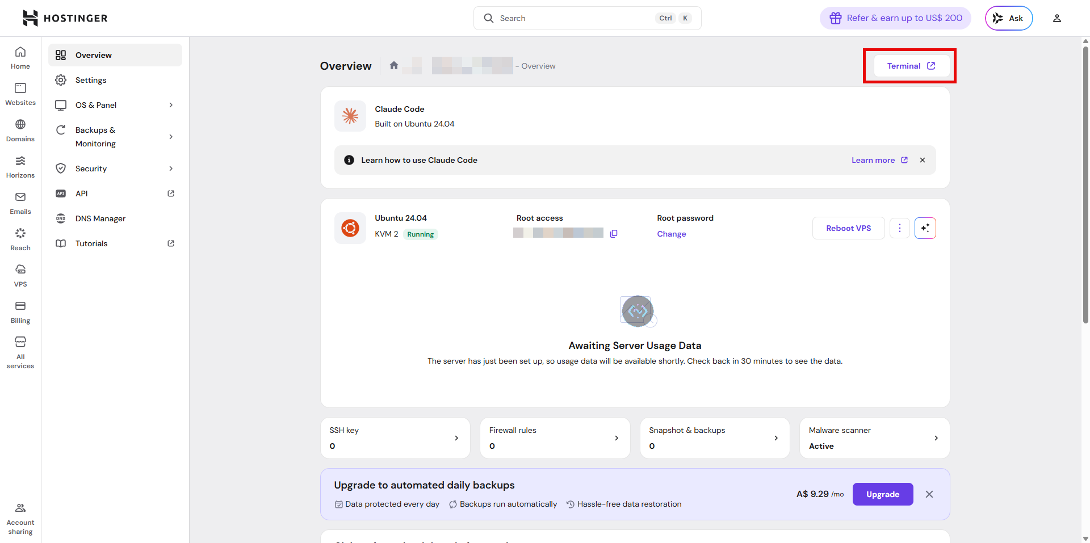The width and height of the screenshot is (1090, 543).
Task: Click the Ubuntu logo icon
Action: (350, 228)
